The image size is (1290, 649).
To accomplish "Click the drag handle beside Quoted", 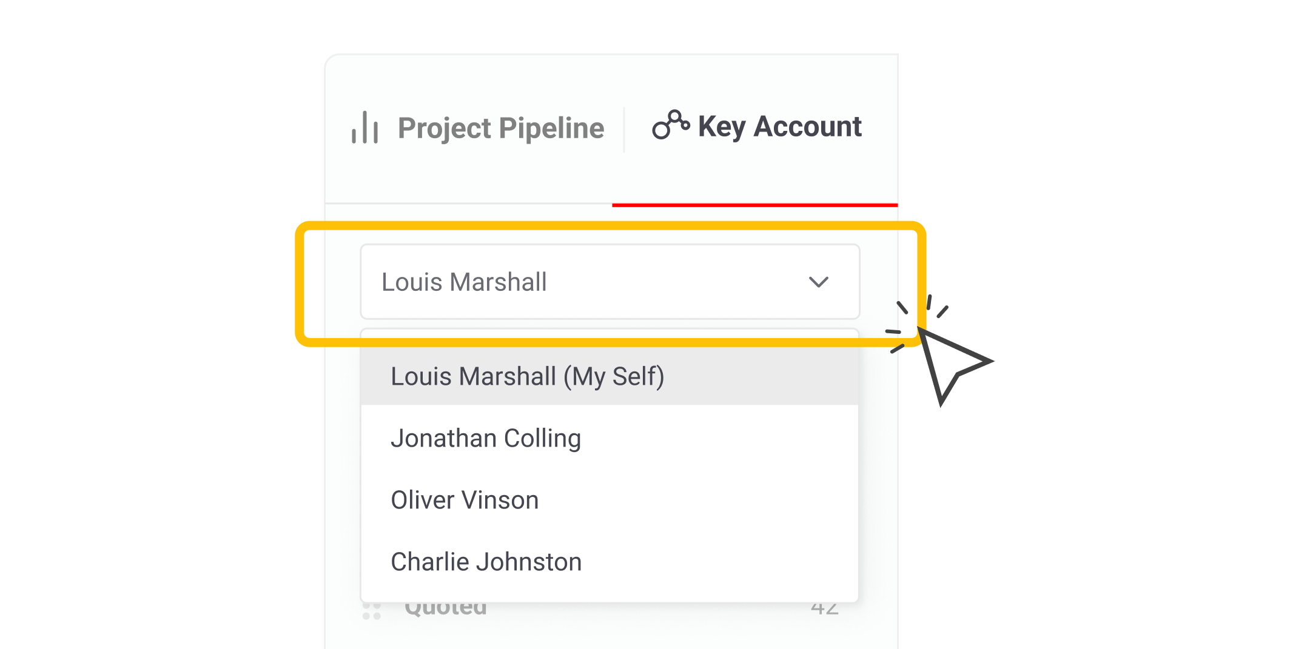I will 371,610.
